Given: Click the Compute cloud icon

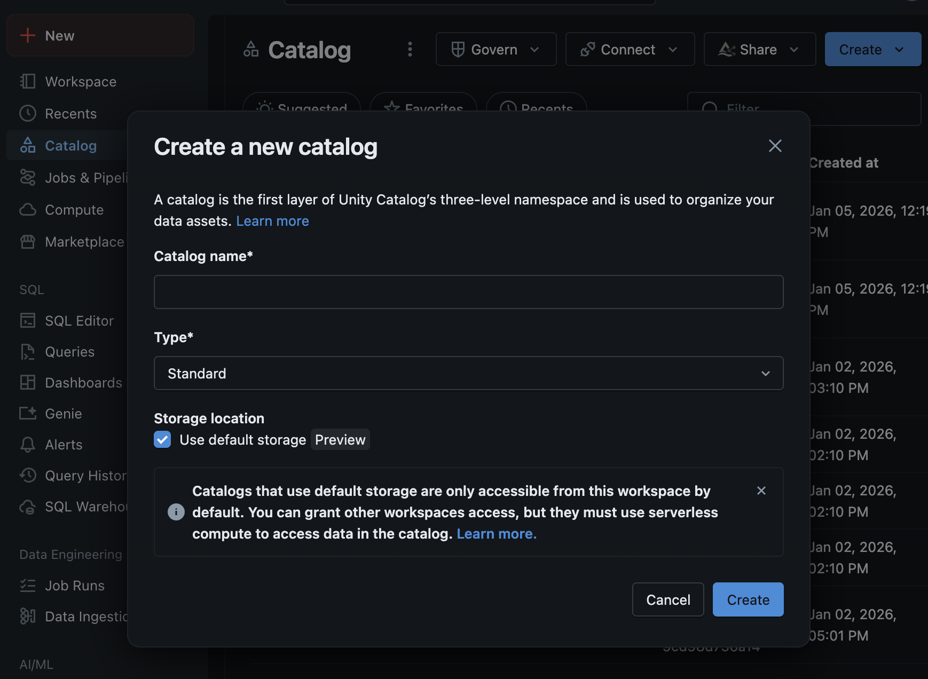Looking at the screenshot, I should point(28,209).
